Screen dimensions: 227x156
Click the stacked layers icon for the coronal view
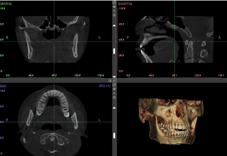point(114,7)
